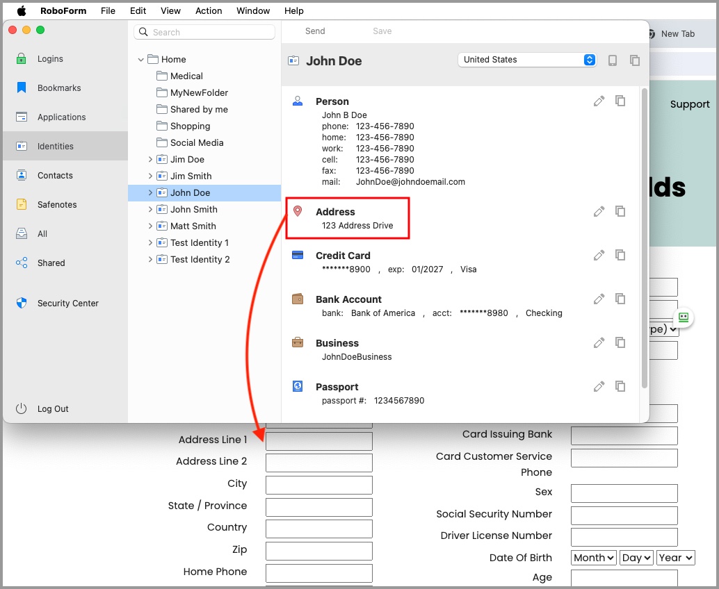Click the copy icon for Person section
Screen dimensions: 719x589
[620, 101]
